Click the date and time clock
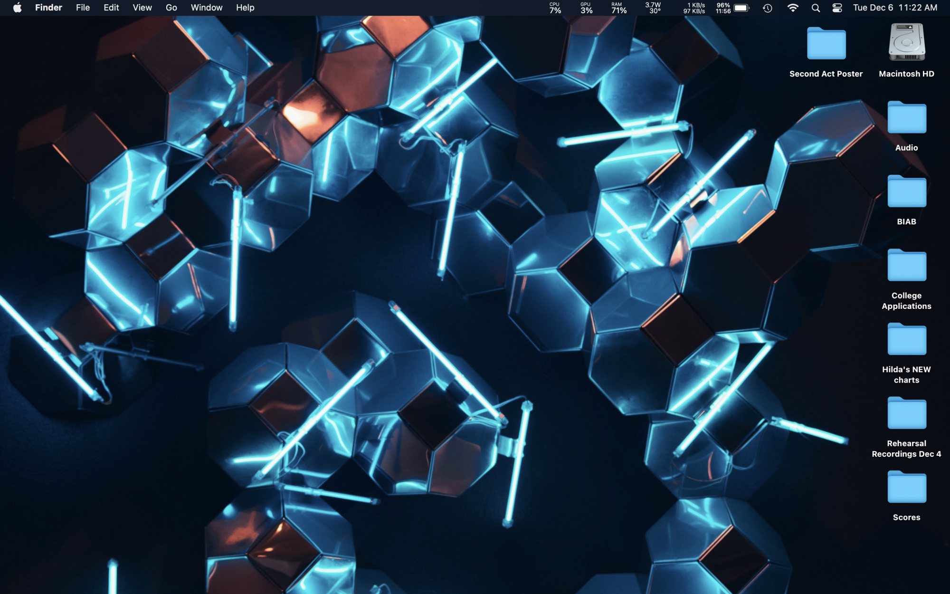This screenshot has height=594, width=950. [x=895, y=8]
